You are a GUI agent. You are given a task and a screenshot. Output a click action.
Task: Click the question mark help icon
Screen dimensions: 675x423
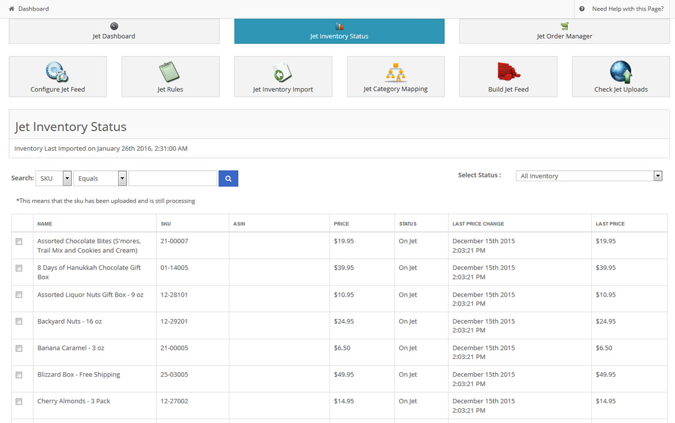582,9
